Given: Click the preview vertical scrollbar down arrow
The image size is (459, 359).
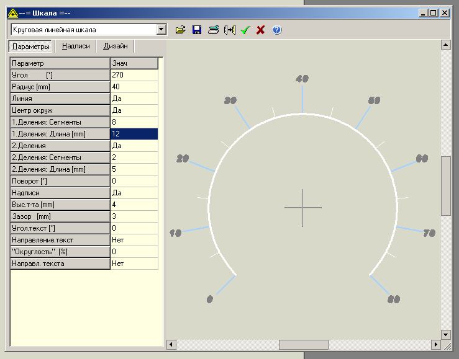Looking at the screenshot, I should coord(445,334).
